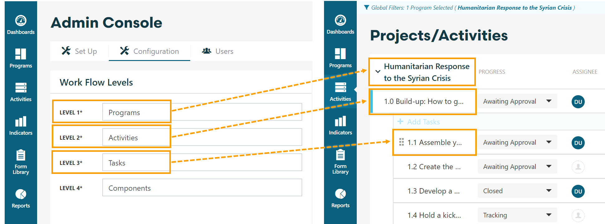Open the progress dropdown for 1.0 Build-up
The image size is (605, 224).
tap(517, 101)
